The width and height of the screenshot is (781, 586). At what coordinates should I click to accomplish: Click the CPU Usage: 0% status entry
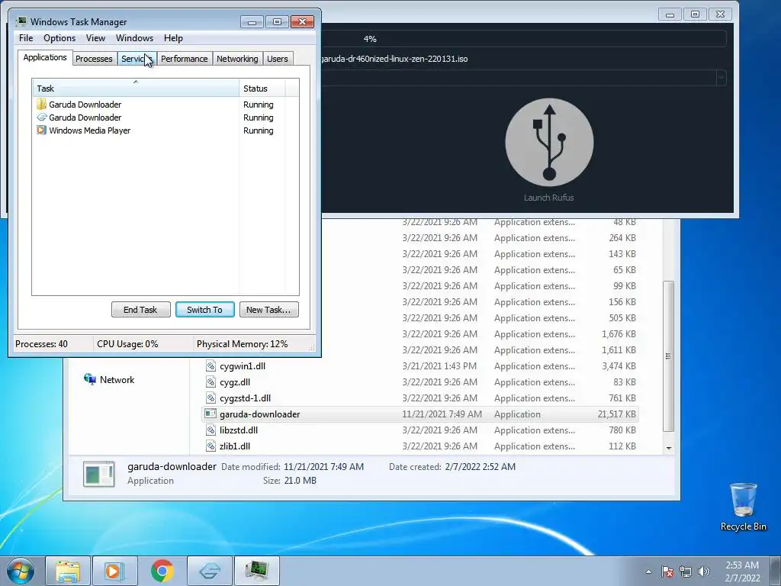click(127, 344)
